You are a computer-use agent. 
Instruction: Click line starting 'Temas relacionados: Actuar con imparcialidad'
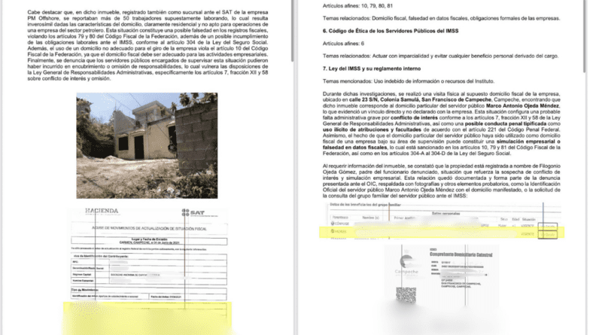point(440,56)
